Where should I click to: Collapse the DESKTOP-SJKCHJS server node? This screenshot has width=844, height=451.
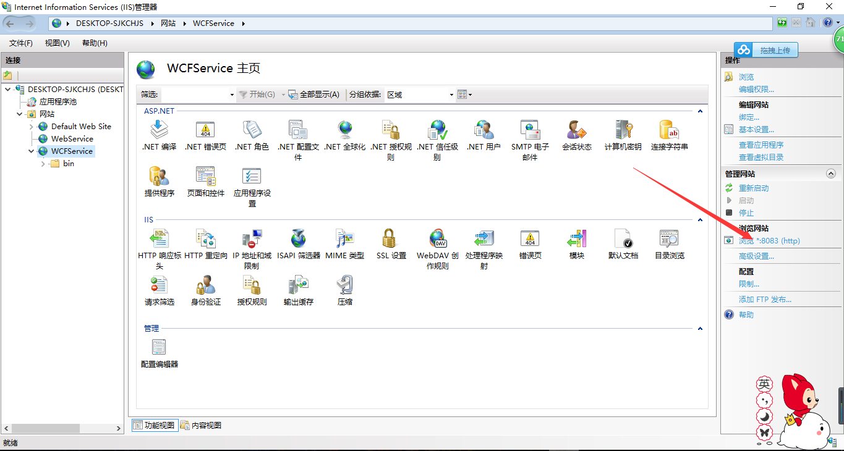[x=8, y=90]
